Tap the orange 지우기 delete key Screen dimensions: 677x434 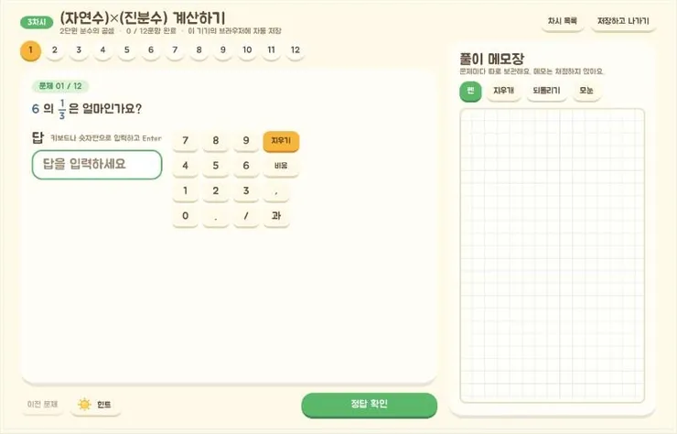(281, 141)
